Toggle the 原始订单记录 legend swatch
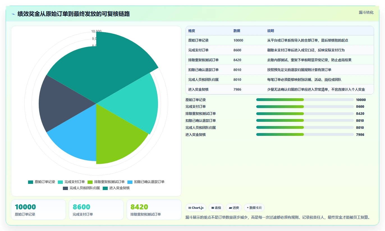This screenshot has width=385, height=231. [x=31, y=182]
